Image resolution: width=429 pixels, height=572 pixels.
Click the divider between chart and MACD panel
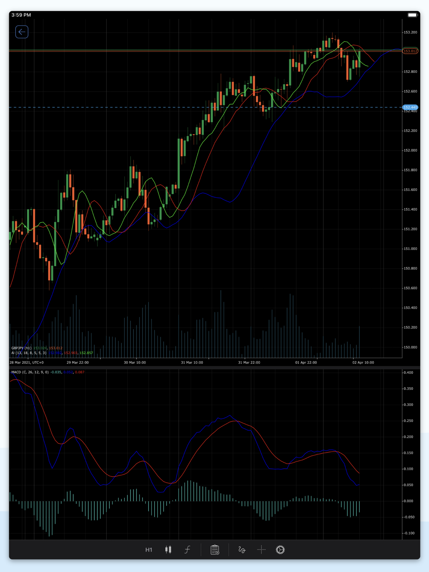tap(206, 367)
